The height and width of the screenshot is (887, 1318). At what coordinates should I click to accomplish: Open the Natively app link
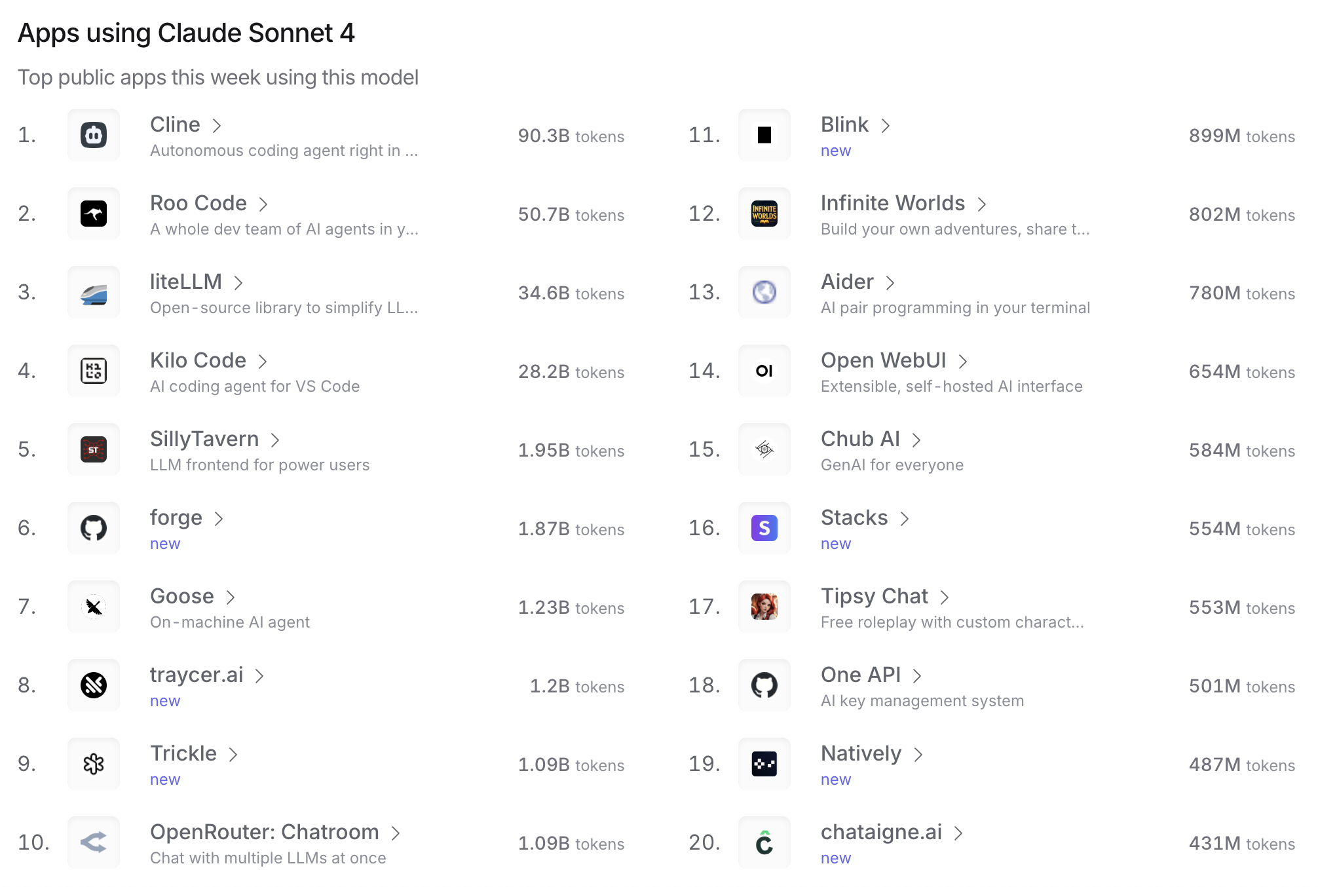coord(861,753)
